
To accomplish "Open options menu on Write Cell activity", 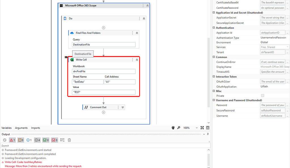I will coord(132,60).
